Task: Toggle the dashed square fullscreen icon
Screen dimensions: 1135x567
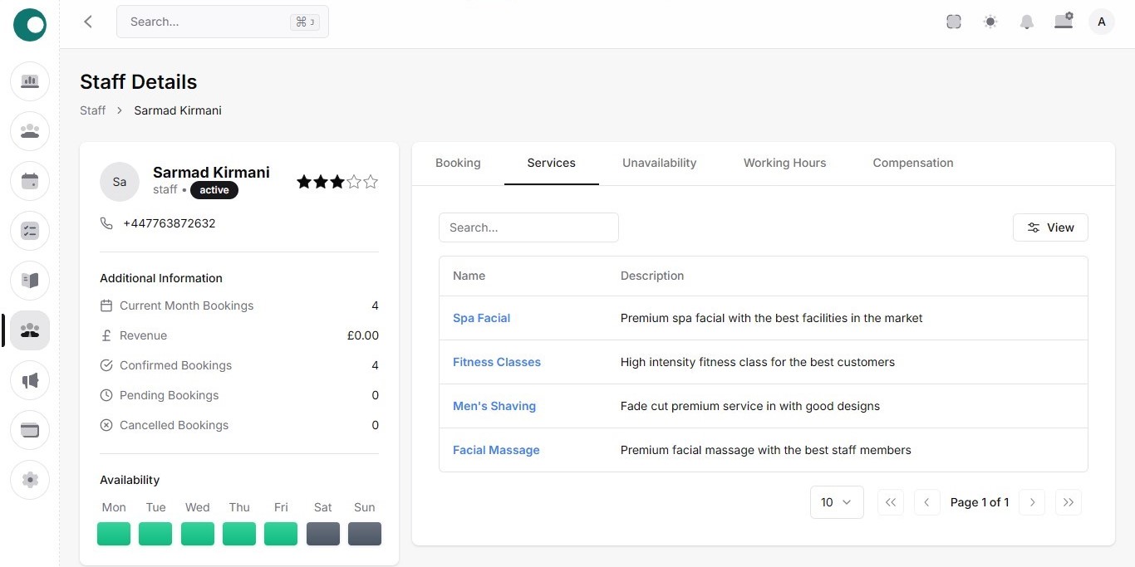Action: point(954,22)
